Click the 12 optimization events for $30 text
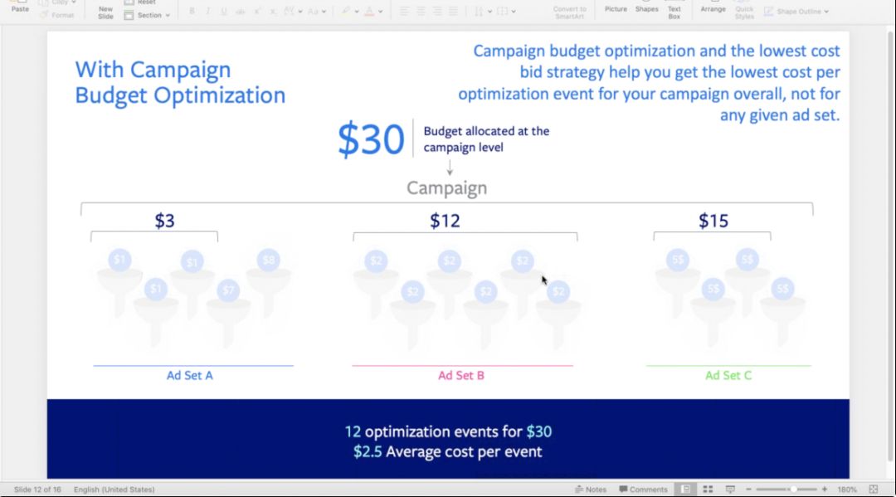This screenshot has width=896, height=497. click(448, 431)
